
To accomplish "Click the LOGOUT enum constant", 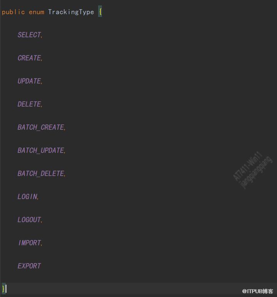I will pos(29,220).
